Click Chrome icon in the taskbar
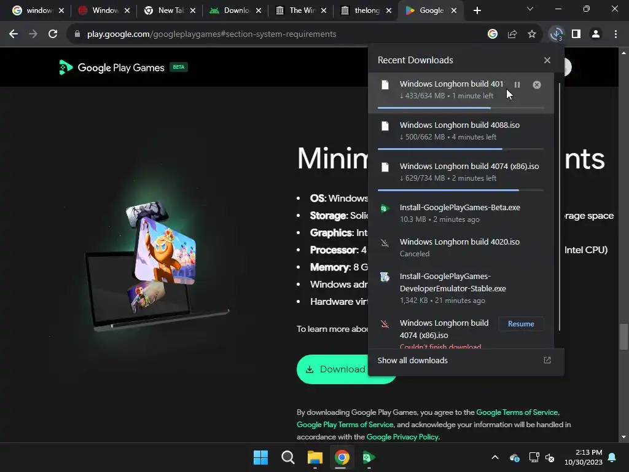The image size is (629, 472). pos(342,457)
